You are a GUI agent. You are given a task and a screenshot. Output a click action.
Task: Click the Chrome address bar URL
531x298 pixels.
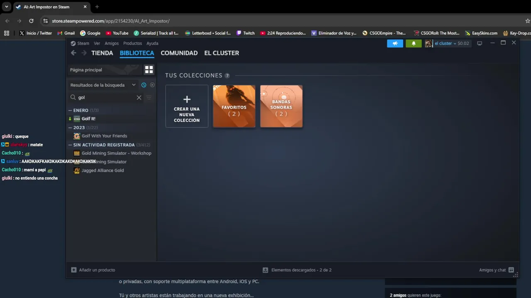coord(111,21)
